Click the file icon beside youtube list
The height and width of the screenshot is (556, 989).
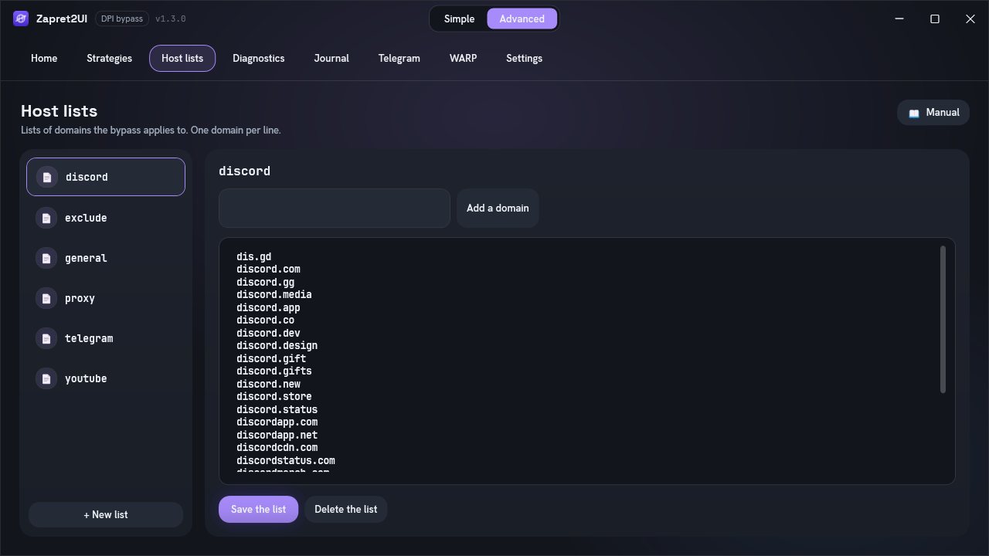(46, 378)
